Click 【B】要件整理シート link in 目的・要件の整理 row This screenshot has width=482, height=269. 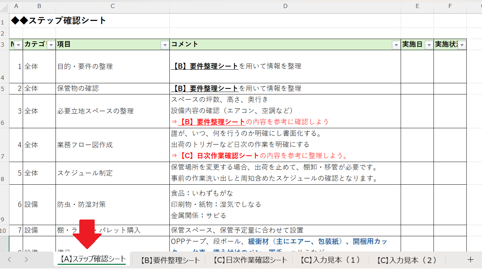tap(205, 66)
